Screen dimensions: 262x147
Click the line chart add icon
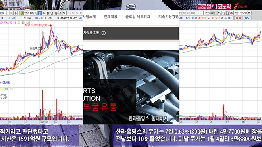[223, 13]
